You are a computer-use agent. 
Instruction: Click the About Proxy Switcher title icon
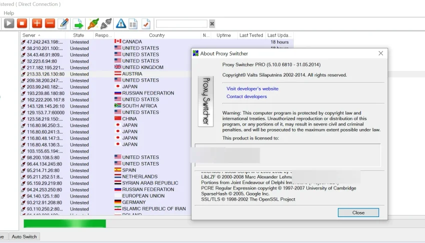[195, 53]
